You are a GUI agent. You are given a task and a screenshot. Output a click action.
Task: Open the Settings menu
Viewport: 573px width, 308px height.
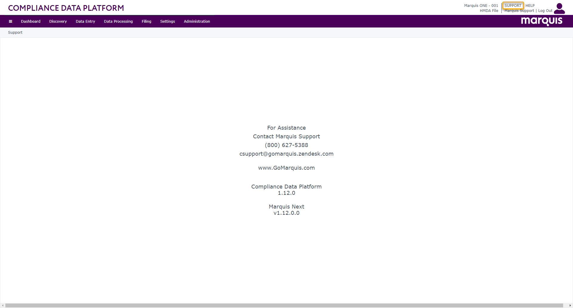(167, 22)
